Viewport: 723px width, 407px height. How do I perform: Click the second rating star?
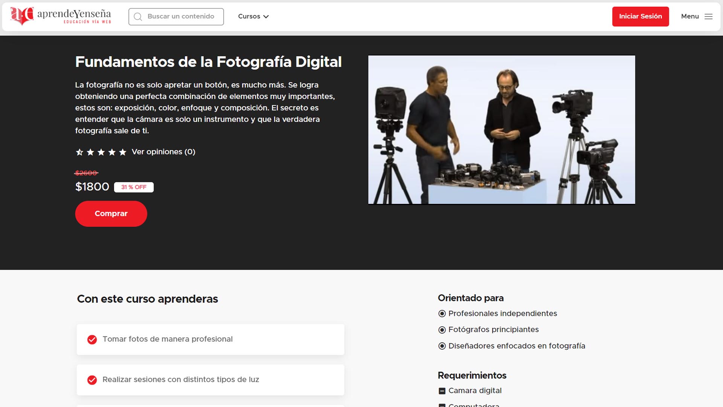pyautogui.click(x=90, y=152)
